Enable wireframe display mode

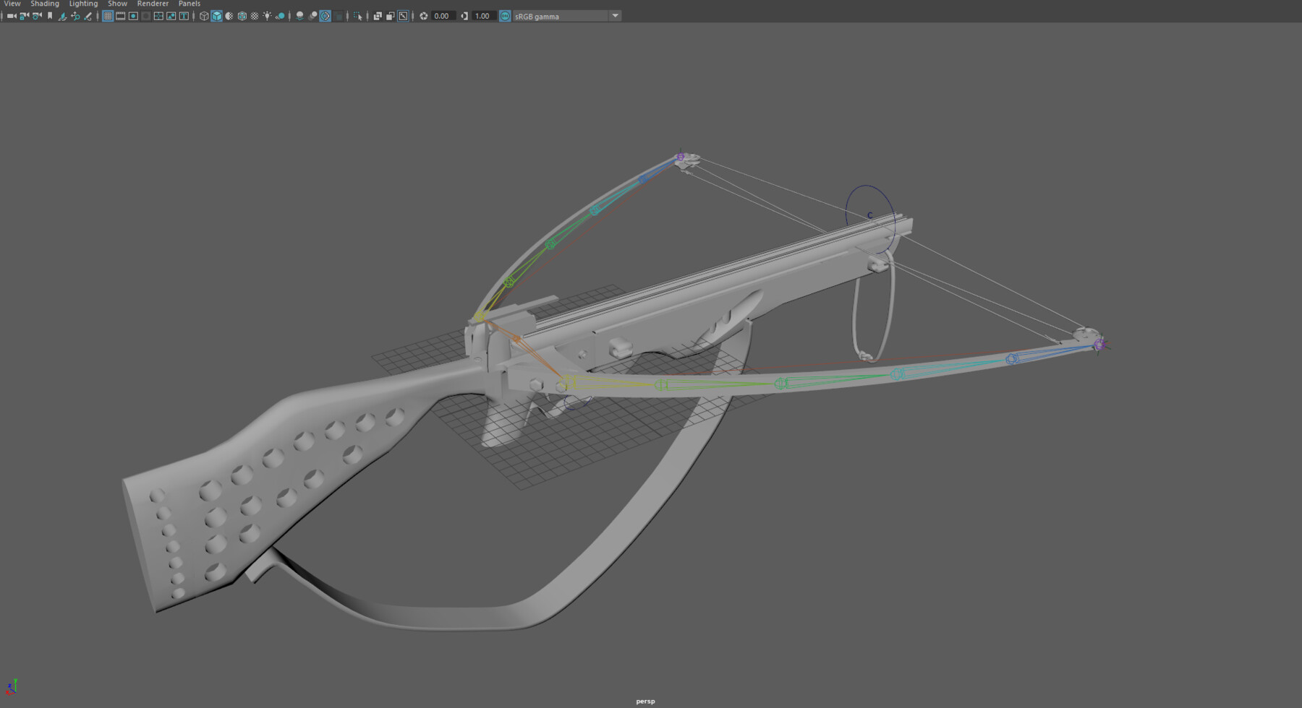[203, 16]
